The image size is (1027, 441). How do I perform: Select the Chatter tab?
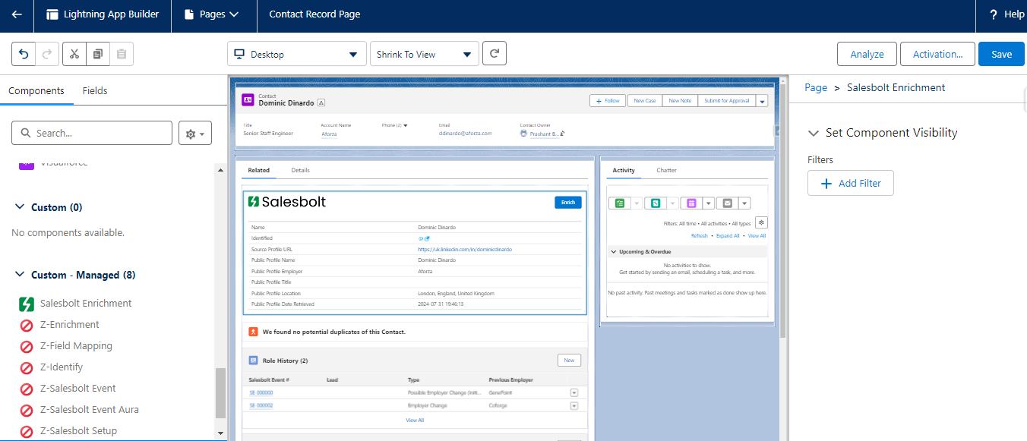pos(666,170)
